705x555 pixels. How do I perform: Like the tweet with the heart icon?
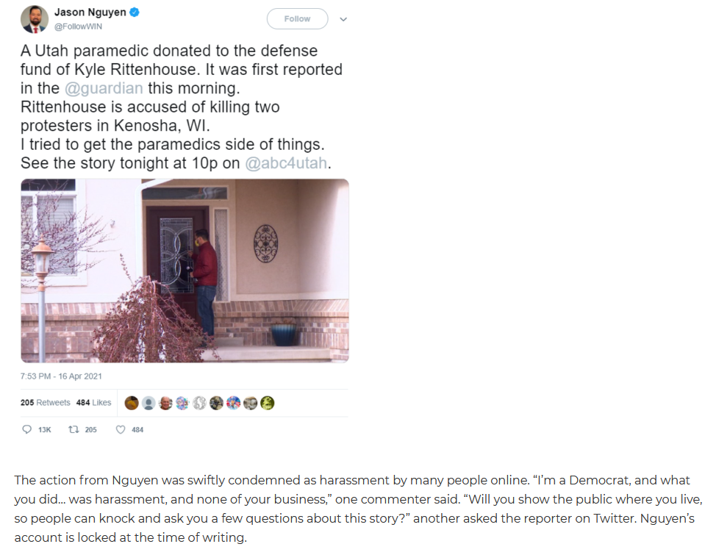pyautogui.click(x=121, y=429)
